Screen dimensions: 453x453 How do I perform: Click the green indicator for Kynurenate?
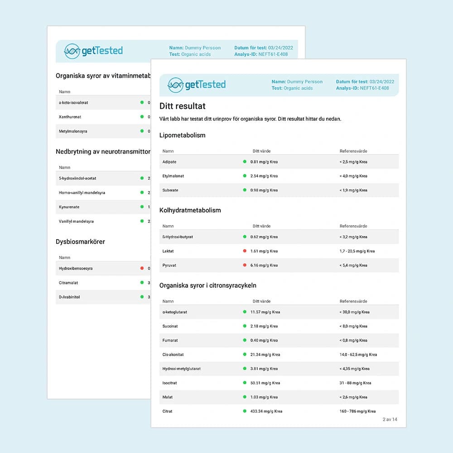[142, 207]
